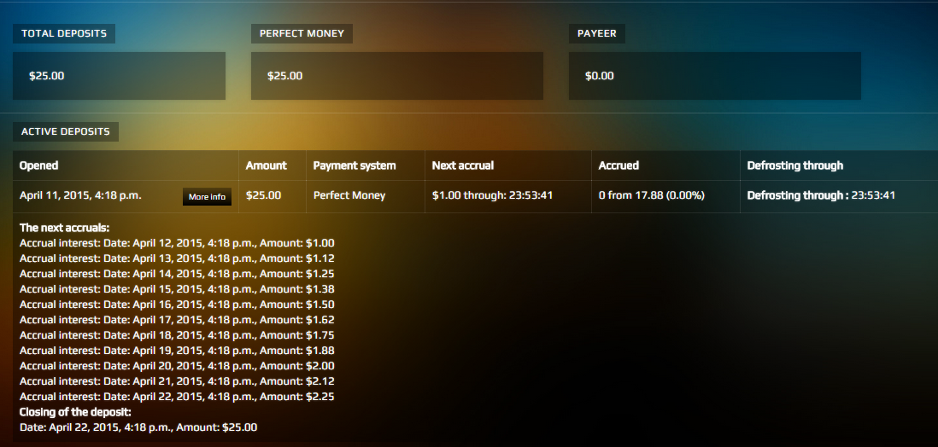
Task: Click the April 17 accrual of $1.62
Action: pyautogui.click(x=177, y=320)
